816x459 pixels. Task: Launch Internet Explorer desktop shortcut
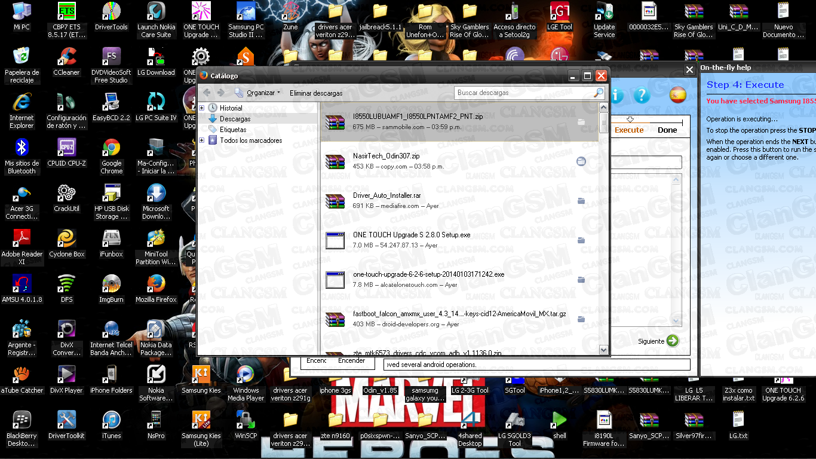click(x=22, y=111)
